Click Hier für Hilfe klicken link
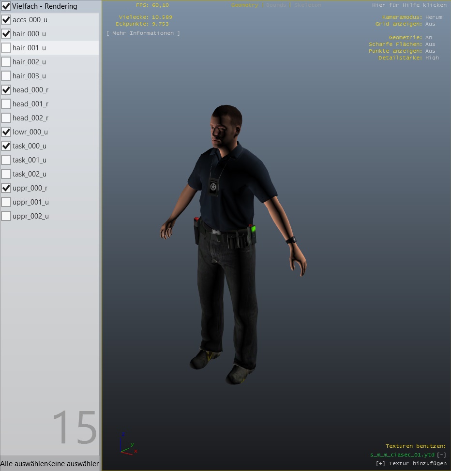Image resolution: width=451 pixels, height=471 pixels. [409, 5]
